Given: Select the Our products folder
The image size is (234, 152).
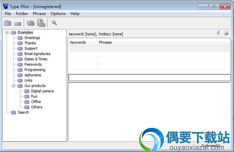Looking at the screenshot, I should 35,86.
